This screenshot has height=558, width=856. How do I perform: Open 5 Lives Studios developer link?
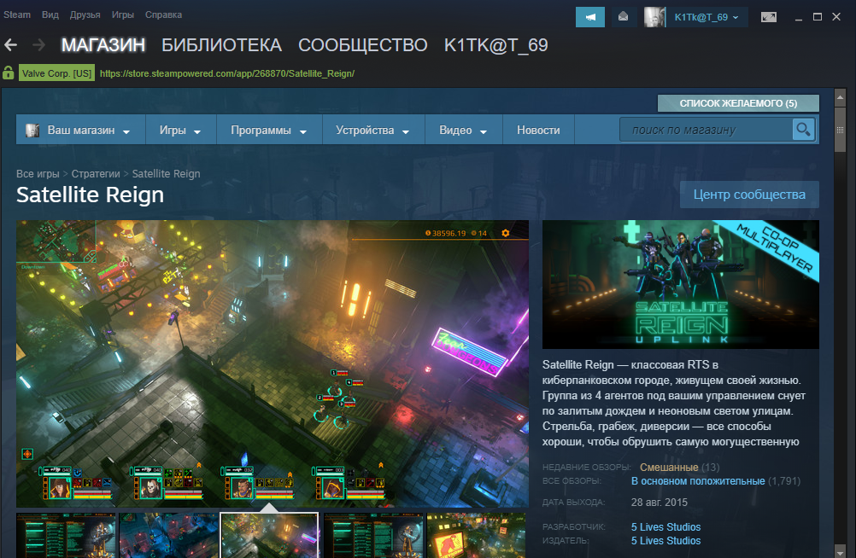[x=665, y=527]
